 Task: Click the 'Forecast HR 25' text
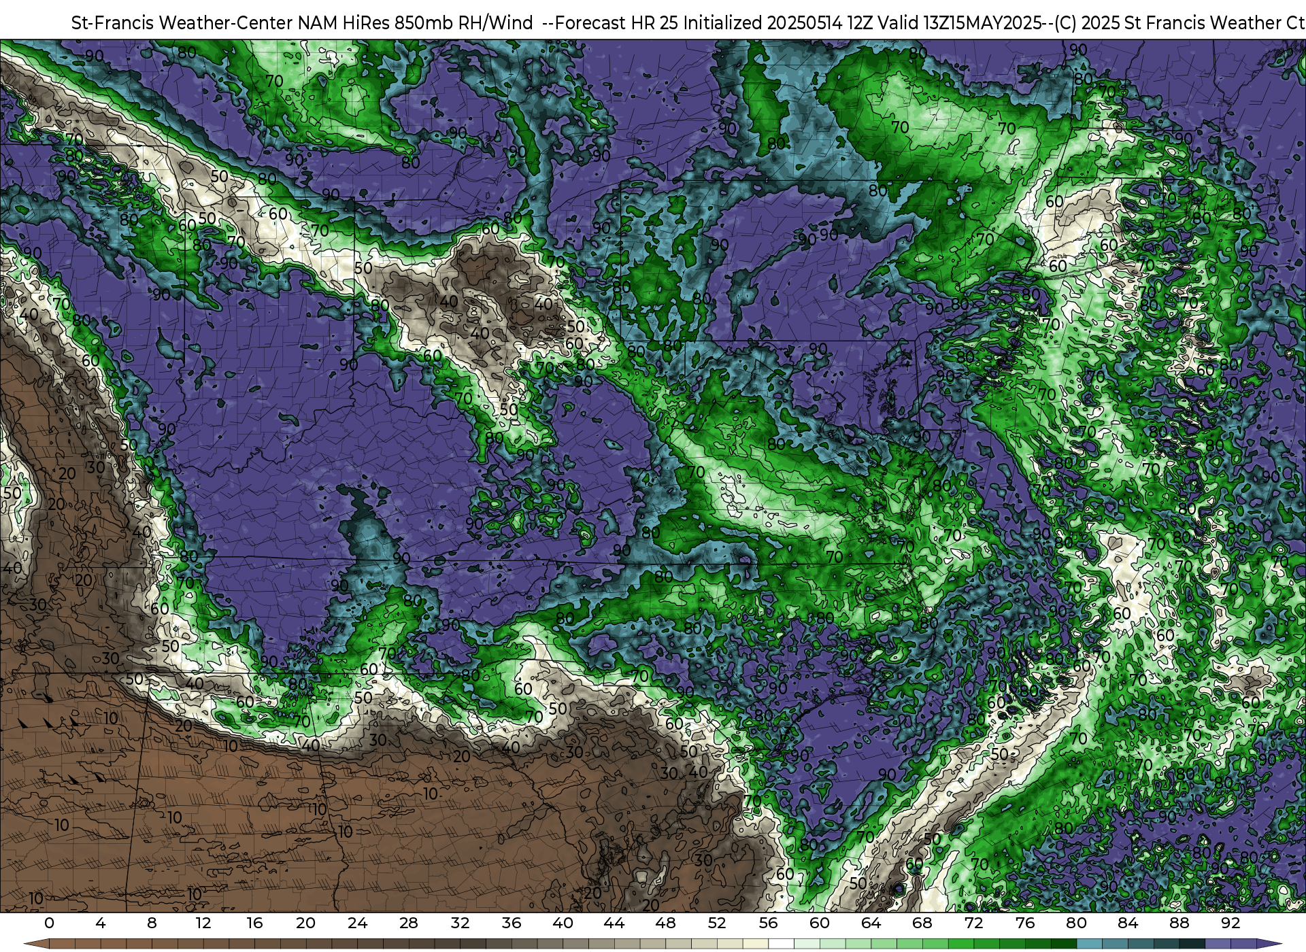click(x=617, y=23)
